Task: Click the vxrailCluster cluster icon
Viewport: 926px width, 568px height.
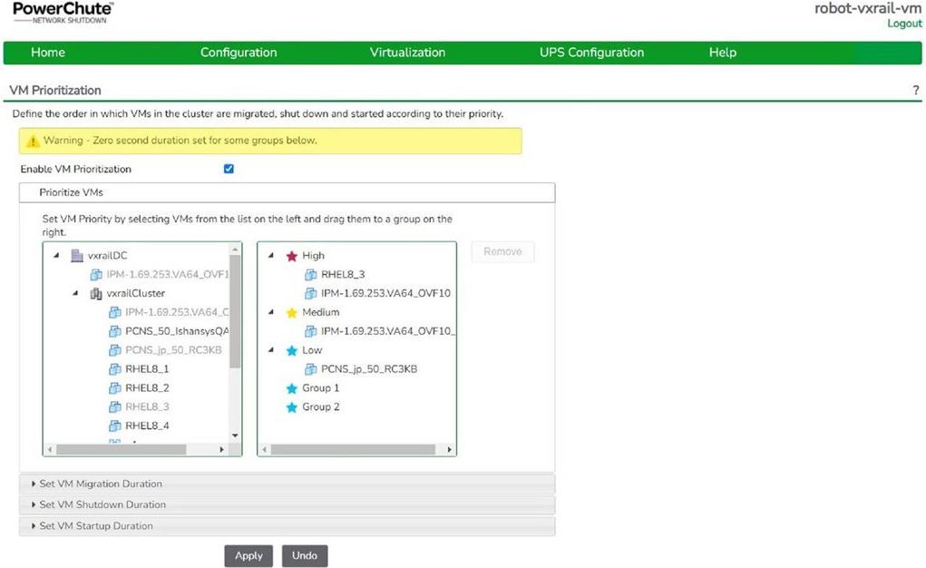Action: pyautogui.click(x=96, y=294)
